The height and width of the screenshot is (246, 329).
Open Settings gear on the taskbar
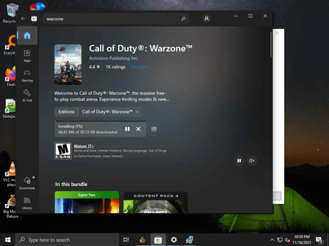point(174,240)
